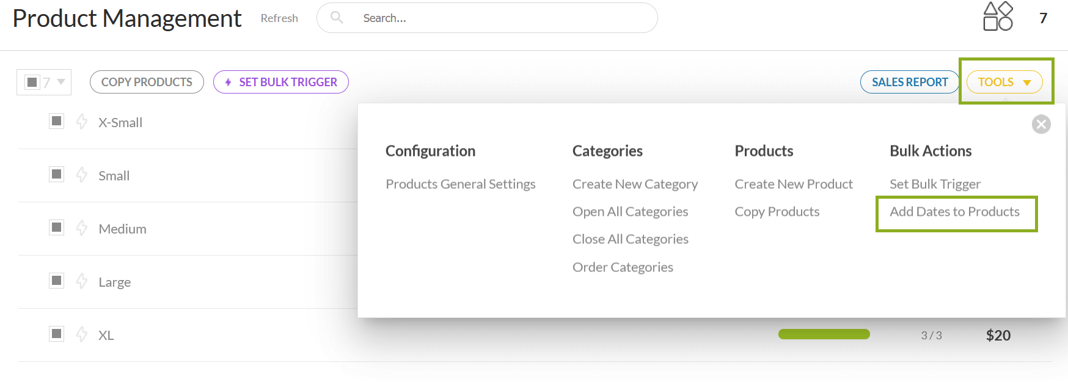Click into the Search input field
This screenshot has height=387, width=1068.
pos(501,18)
